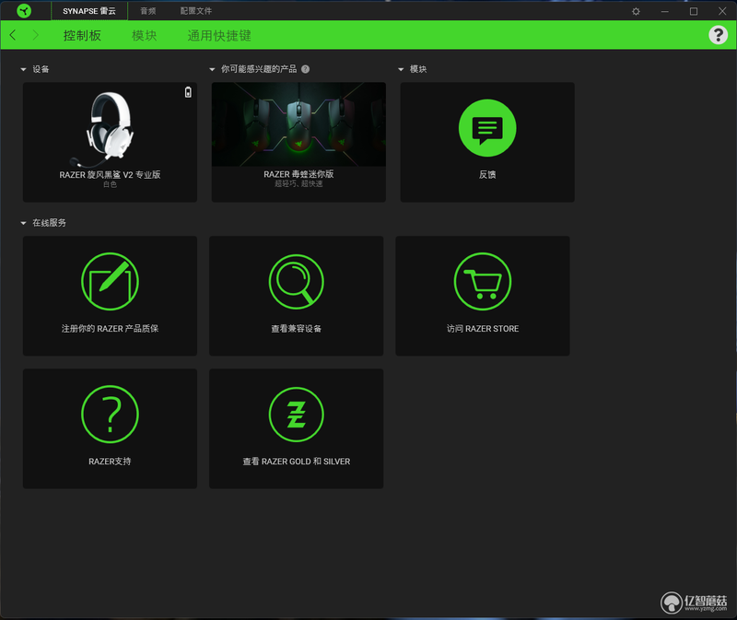Minimize the Synapse window
The height and width of the screenshot is (620, 737).
tap(664, 11)
